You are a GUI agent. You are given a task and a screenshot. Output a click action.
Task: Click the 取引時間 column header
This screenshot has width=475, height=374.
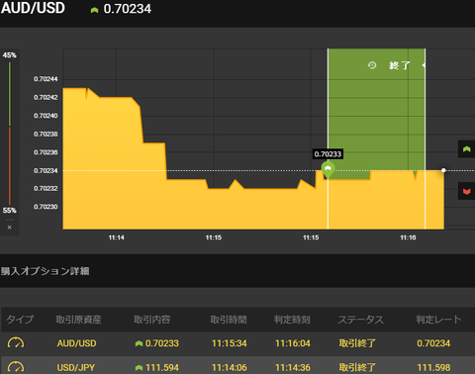point(229,320)
